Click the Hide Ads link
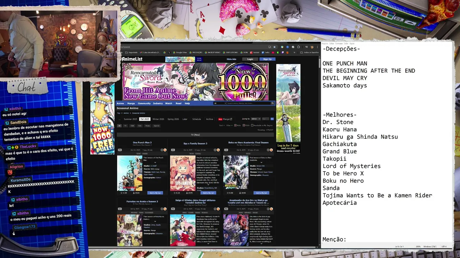Viewport: 460px width, 258px height. tap(231, 59)
